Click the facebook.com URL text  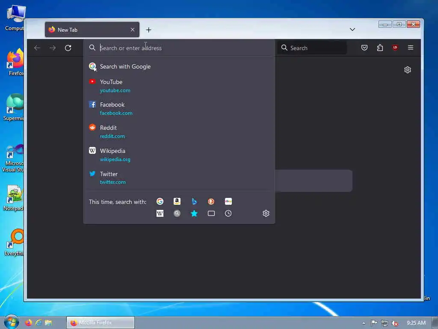point(116,113)
